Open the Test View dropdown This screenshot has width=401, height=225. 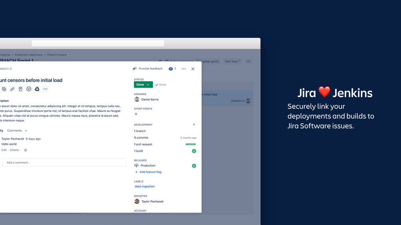(x=232, y=62)
